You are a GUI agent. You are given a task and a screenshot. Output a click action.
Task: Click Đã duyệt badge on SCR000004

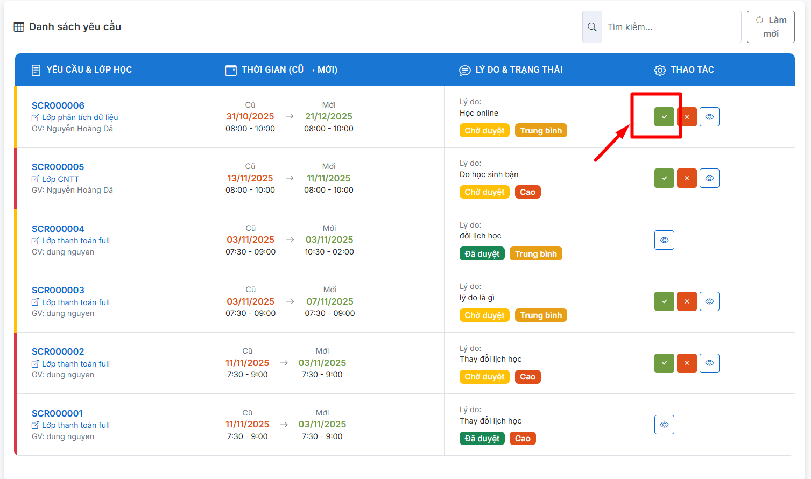(x=482, y=254)
